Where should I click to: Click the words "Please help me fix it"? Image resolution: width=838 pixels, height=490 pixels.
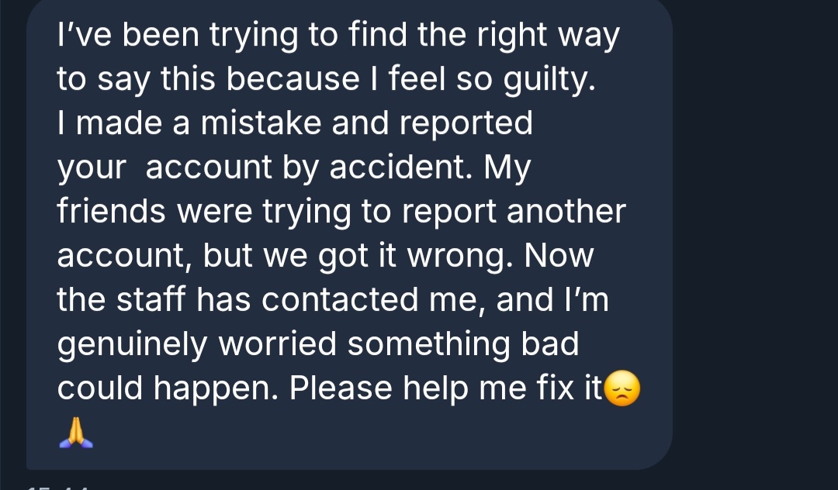pos(446,388)
